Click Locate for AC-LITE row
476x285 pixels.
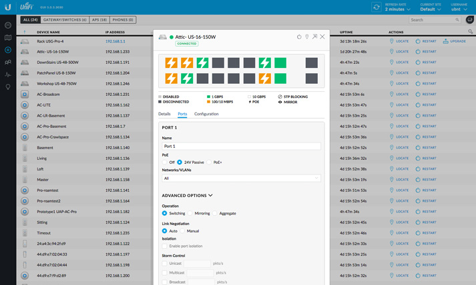(x=399, y=105)
